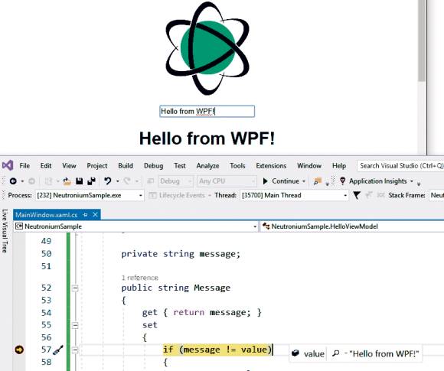Click the Open File folder icon

click(67, 181)
